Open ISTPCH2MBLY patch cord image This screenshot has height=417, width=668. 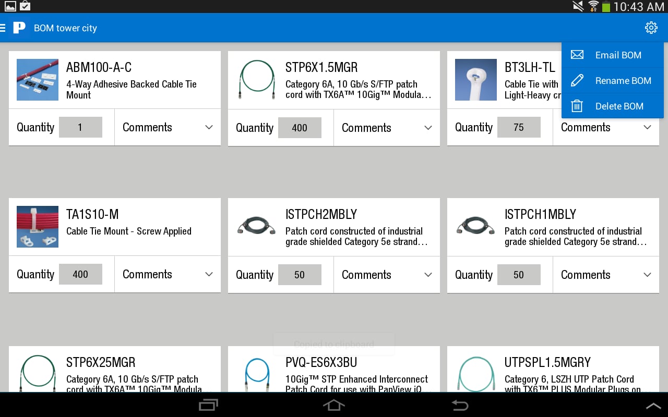click(x=257, y=227)
